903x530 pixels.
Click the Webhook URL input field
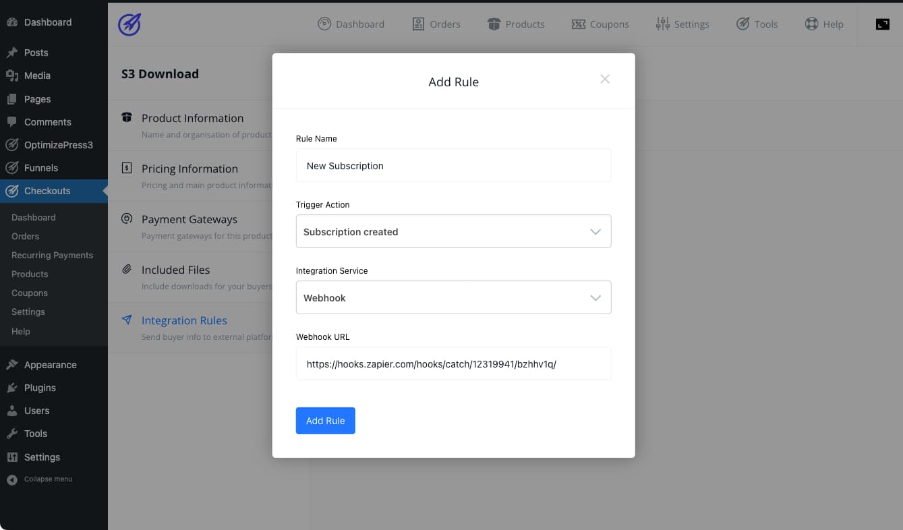point(453,363)
